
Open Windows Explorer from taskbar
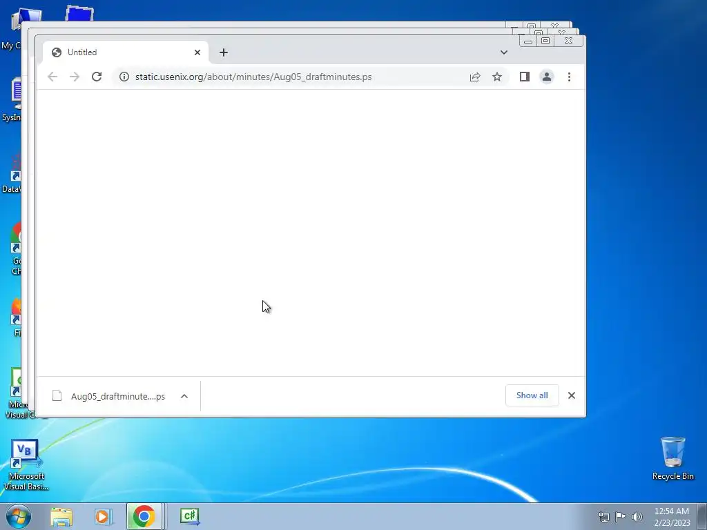pos(61,516)
